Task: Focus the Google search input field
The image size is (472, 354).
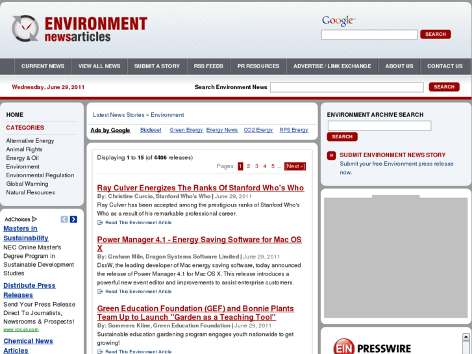Action: pyautogui.click(x=369, y=34)
